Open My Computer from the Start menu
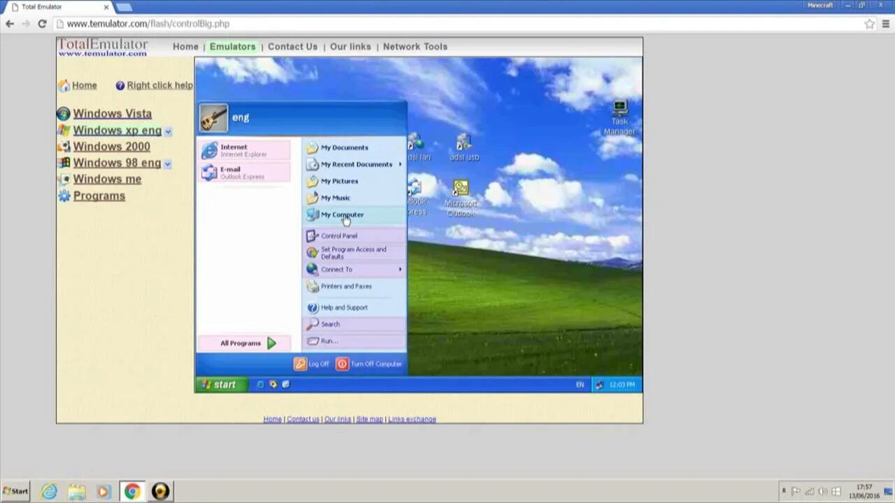 click(342, 214)
